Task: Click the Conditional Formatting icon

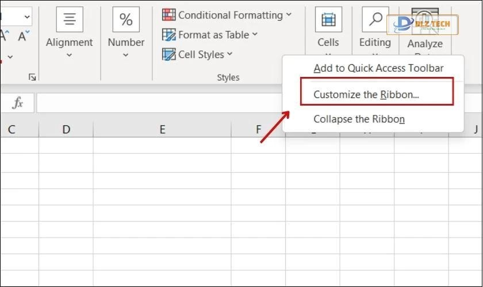Action: 169,15
